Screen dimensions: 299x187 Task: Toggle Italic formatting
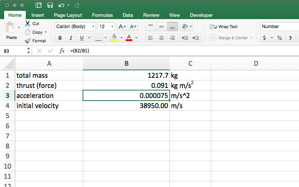71,38
